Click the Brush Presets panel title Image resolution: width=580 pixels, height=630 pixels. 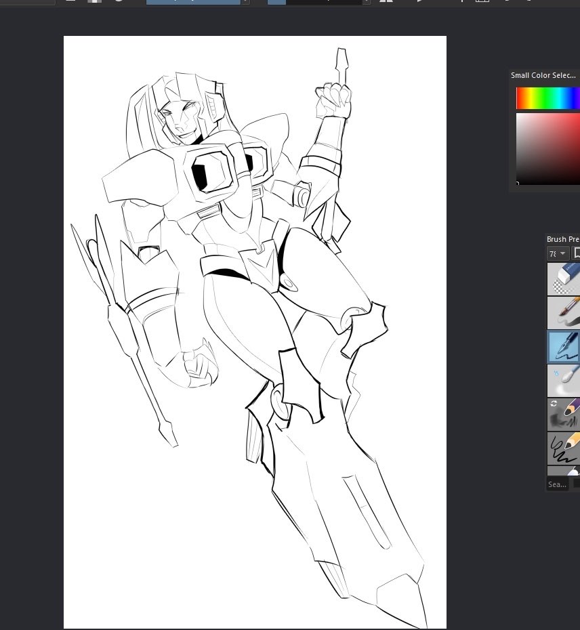point(562,239)
